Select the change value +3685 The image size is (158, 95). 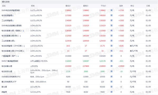(x=121, y=26)
